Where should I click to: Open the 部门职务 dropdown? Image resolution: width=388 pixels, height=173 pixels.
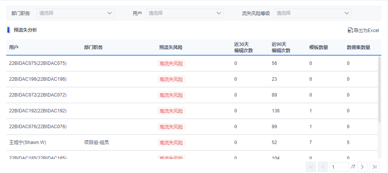(75, 13)
